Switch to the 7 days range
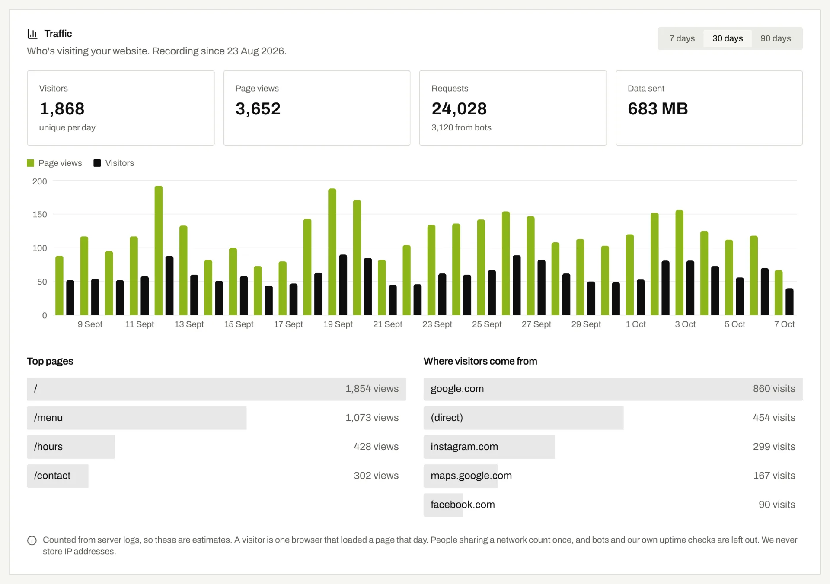The width and height of the screenshot is (830, 584). (682, 38)
